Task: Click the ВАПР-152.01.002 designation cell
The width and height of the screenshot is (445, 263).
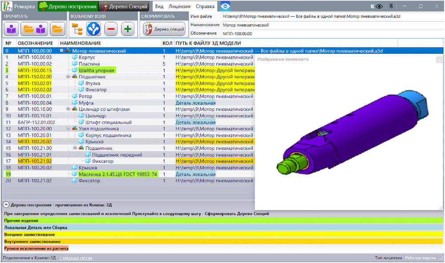Action: coord(36,122)
